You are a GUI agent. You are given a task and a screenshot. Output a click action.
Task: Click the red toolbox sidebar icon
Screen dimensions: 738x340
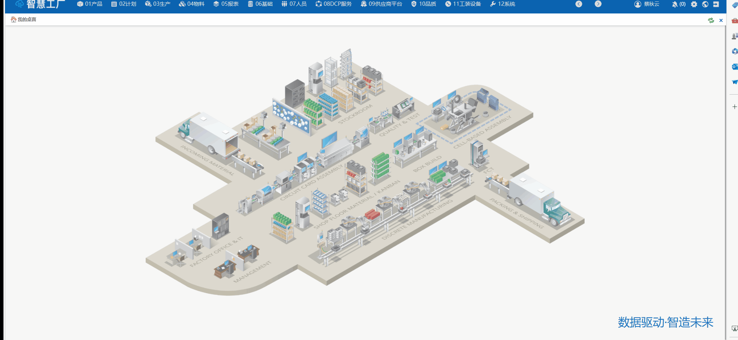[x=735, y=21]
